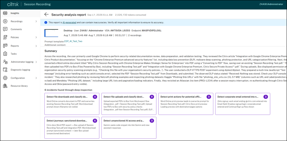The height and width of the screenshot is (141, 287).
Task: Expand the Administrator logging chevron
Action: [x=36, y=62]
